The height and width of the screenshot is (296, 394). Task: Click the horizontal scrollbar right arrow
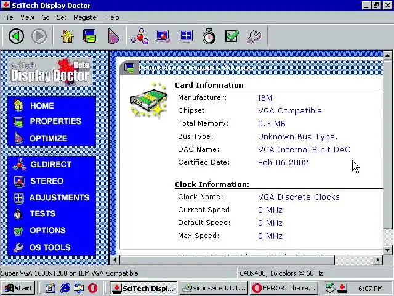click(377, 260)
